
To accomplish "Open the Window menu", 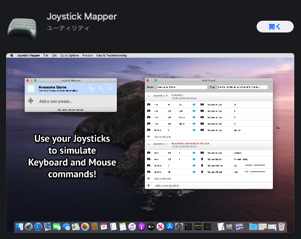I will tap(88, 55).
